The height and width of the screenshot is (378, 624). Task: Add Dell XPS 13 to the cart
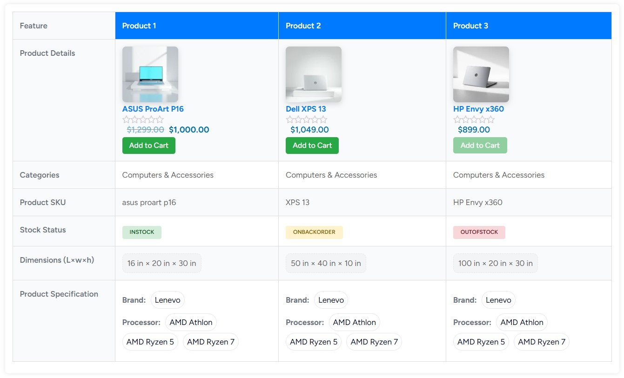pyautogui.click(x=312, y=145)
